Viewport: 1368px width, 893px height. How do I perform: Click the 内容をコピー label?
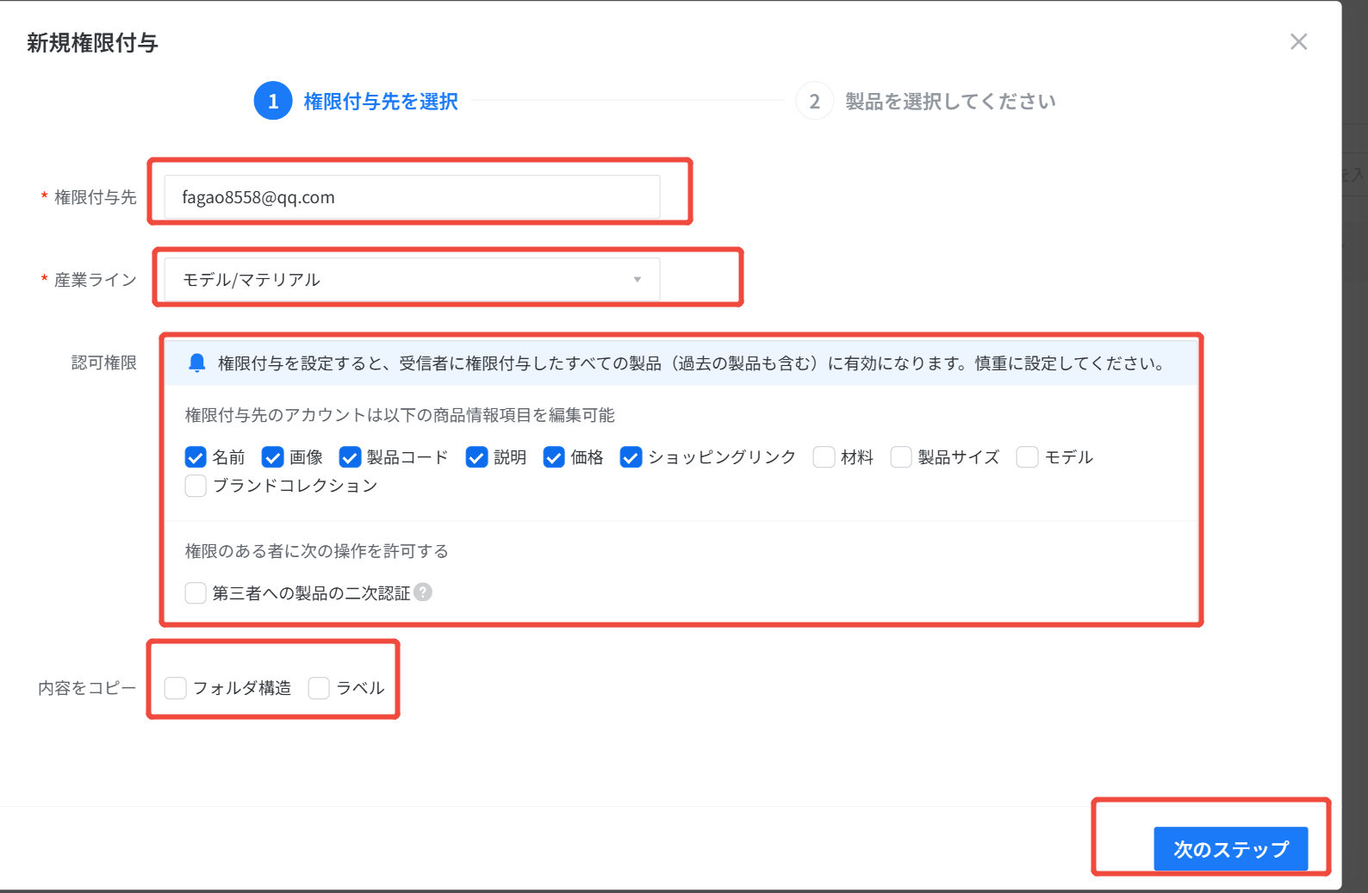pos(87,688)
